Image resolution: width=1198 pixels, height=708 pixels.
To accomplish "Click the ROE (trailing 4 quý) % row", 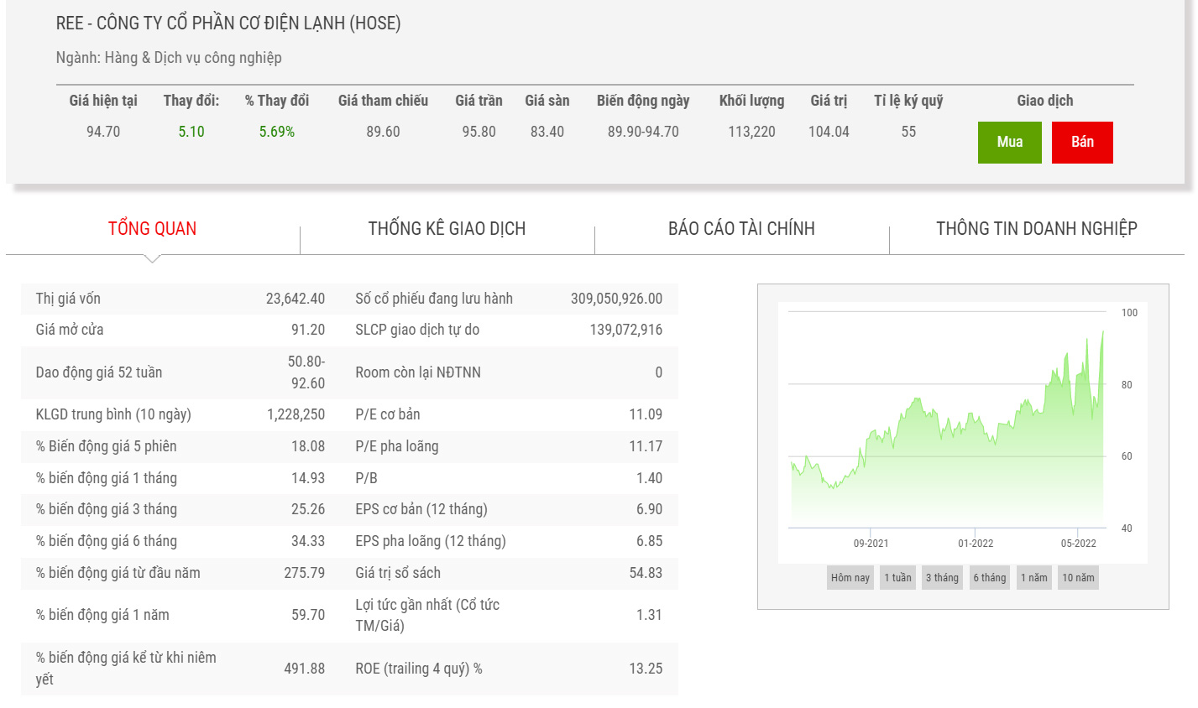I will click(508, 669).
